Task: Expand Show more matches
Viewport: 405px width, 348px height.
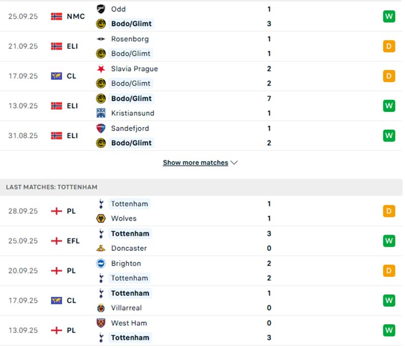Action: [194, 163]
